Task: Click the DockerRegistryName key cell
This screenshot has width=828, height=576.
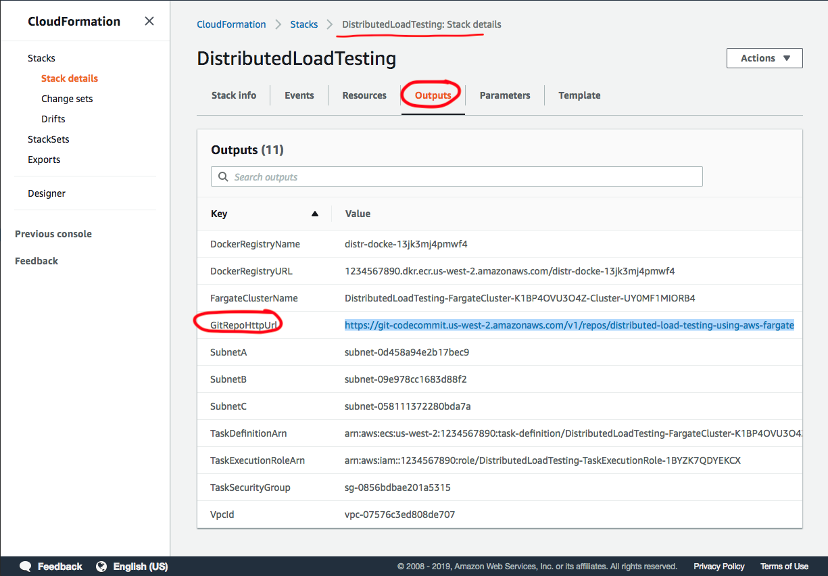Action: (255, 244)
